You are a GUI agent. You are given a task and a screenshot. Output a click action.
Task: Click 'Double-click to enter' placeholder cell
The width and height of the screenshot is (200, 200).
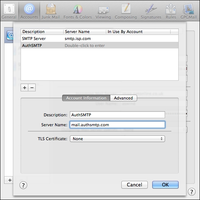click(x=85, y=46)
